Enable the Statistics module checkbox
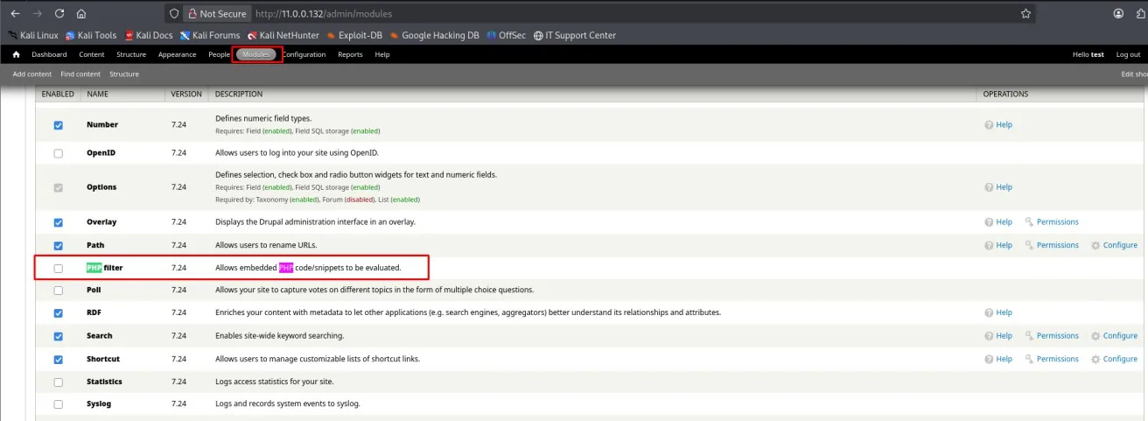 [59, 382]
